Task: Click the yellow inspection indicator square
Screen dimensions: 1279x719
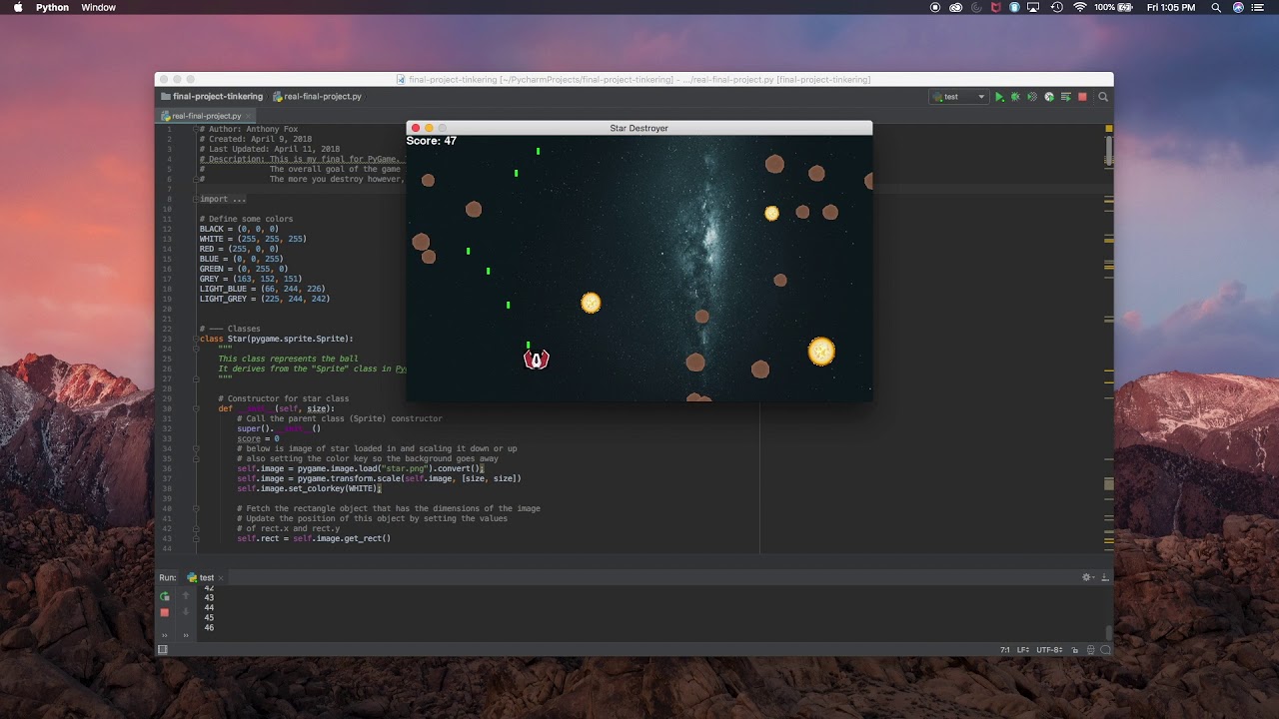Action: tap(1109, 129)
